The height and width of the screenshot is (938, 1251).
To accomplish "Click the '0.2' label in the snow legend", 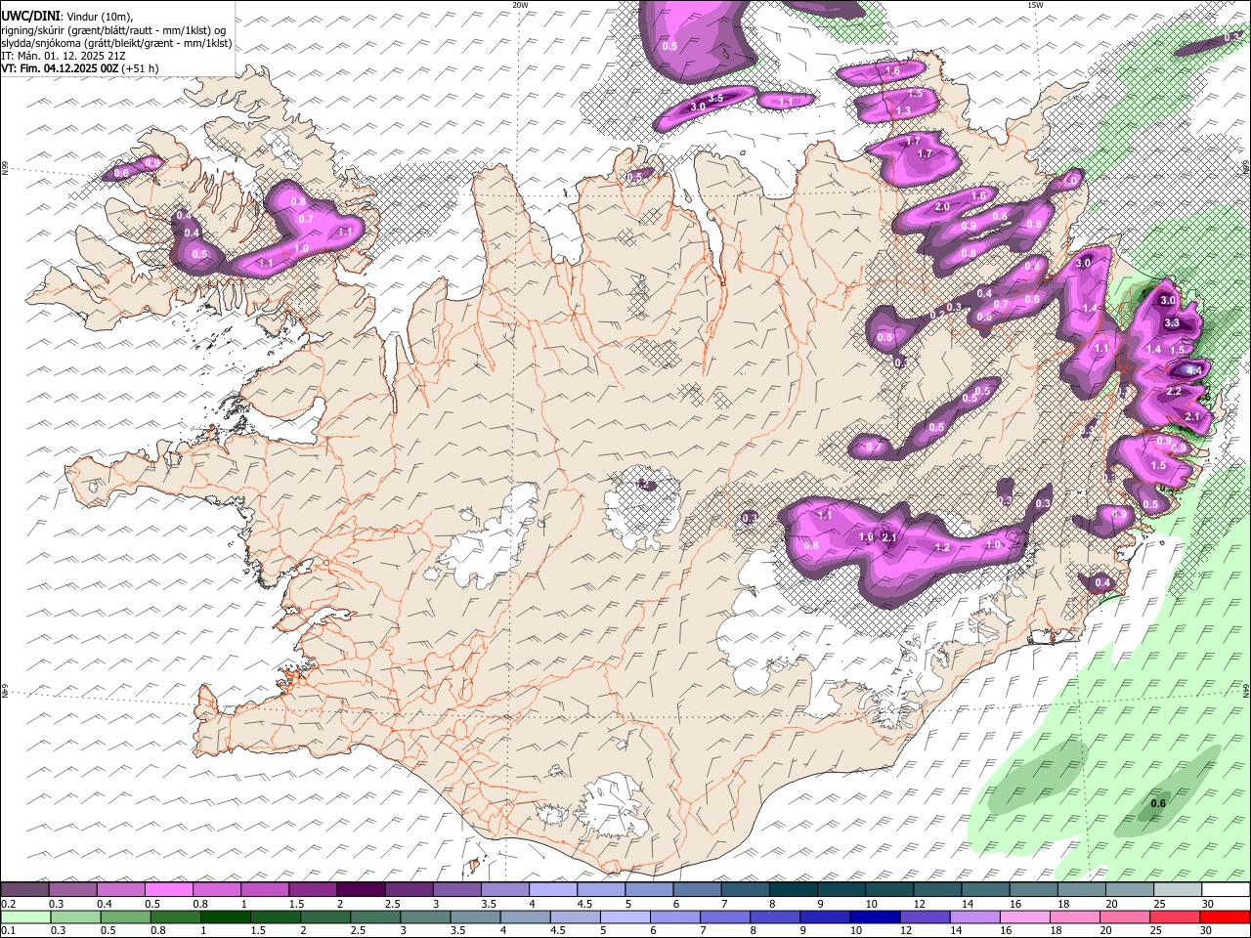I will click(8, 904).
